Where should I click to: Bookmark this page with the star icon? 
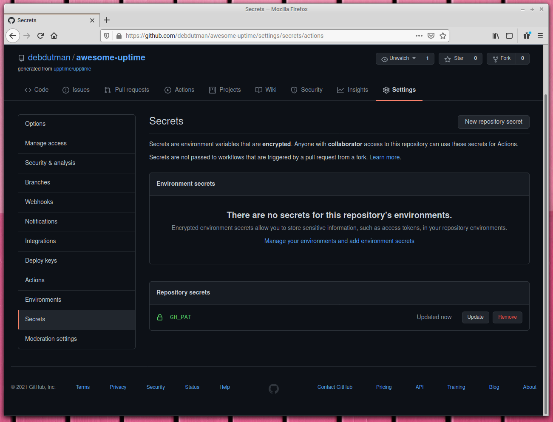(442, 36)
